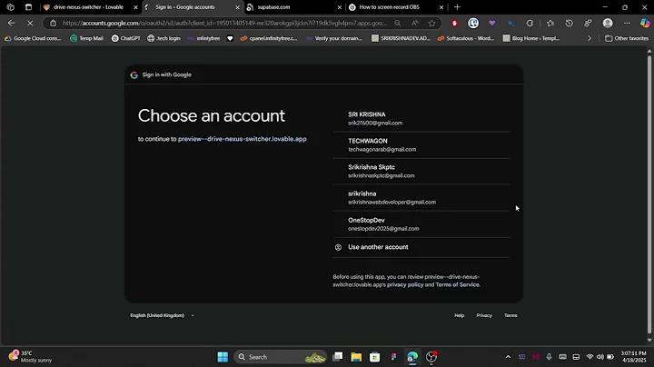The image size is (654, 367).
Task: Open Windows Start menu
Action: point(223,357)
